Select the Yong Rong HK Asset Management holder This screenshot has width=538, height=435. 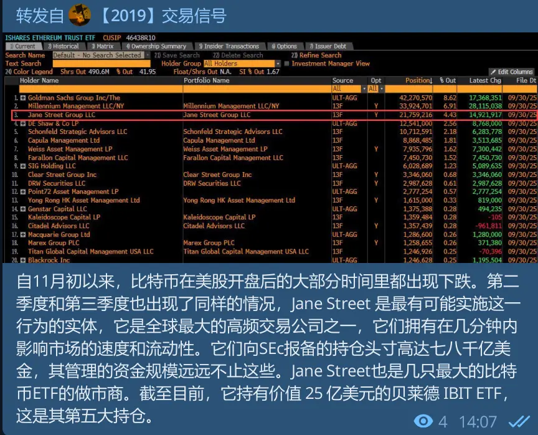coord(83,200)
